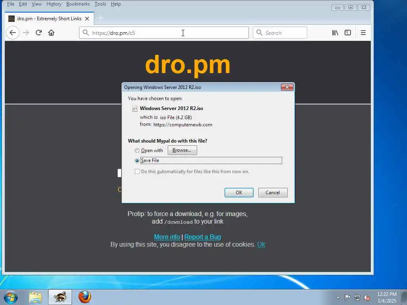Click the cookie notice Ok link
This screenshot has height=305, width=407.
[261, 244]
